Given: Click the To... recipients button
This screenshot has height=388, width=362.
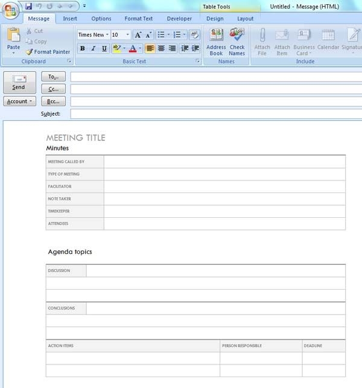Looking at the screenshot, I should point(53,77).
